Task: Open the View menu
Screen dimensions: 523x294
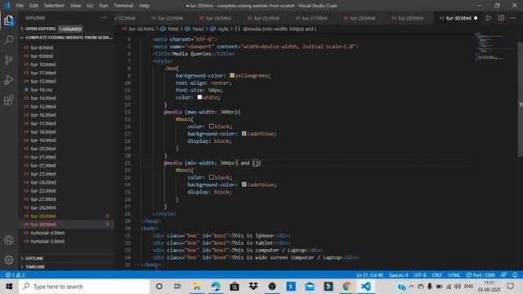Action: pyautogui.click(x=75, y=6)
